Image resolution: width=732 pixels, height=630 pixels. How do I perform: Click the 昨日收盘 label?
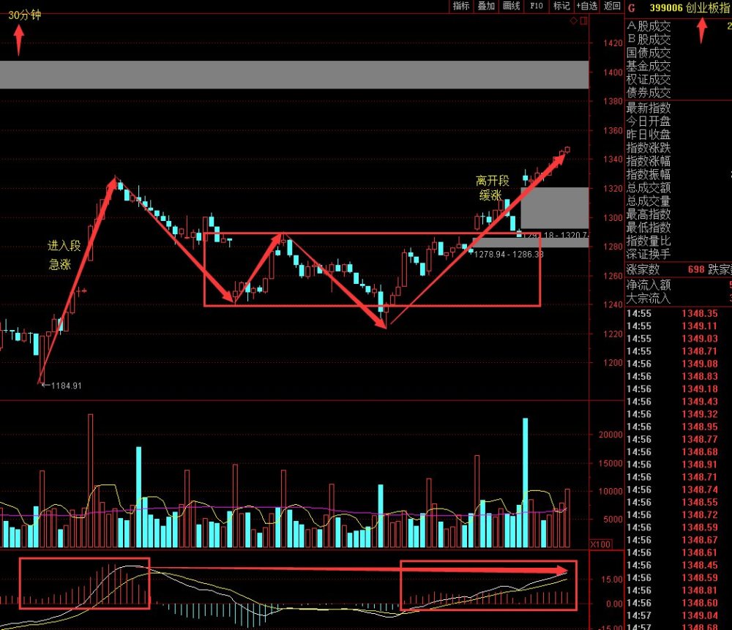(649, 135)
